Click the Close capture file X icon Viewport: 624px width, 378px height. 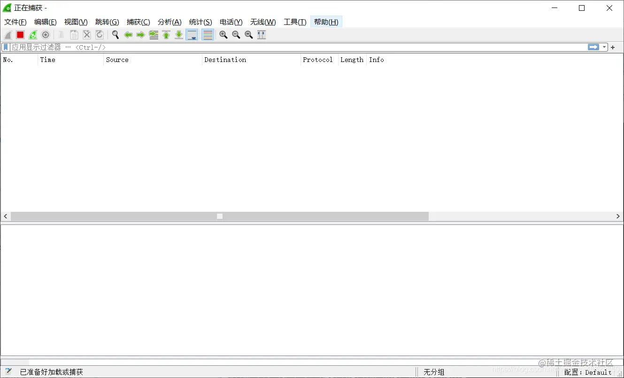tap(87, 35)
